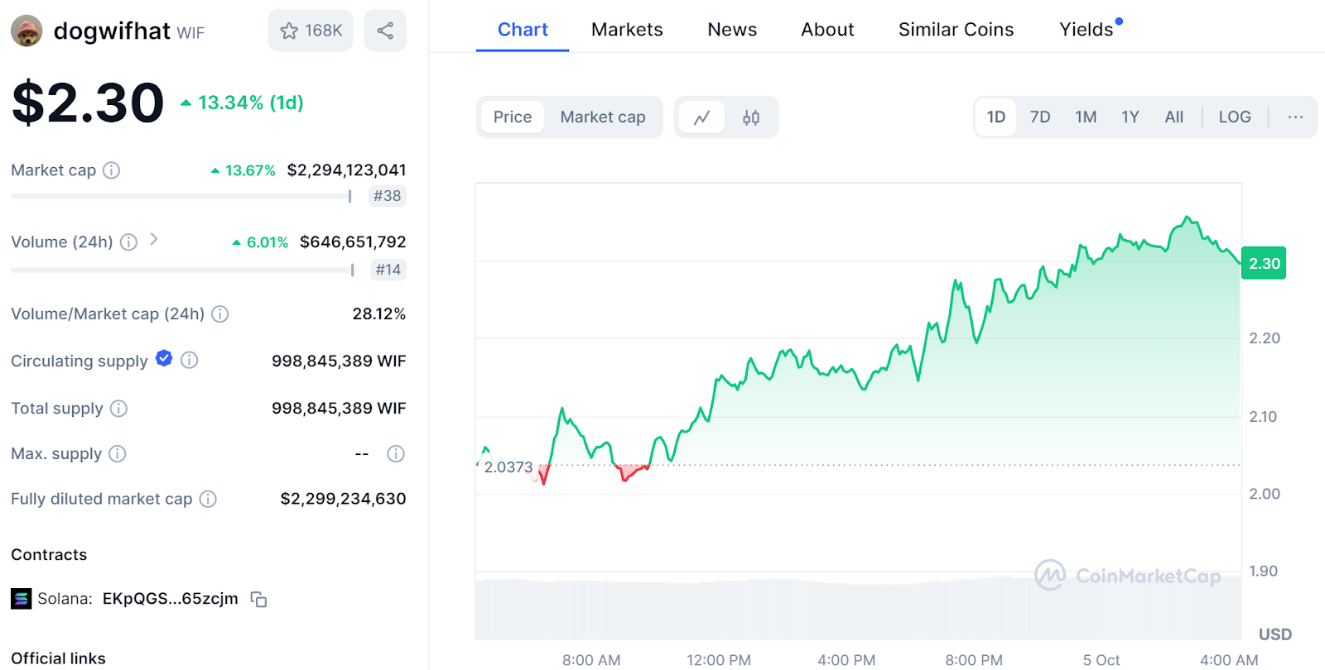Image resolution: width=1325 pixels, height=670 pixels.
Task: Open the Solana EKpQGS...65zcjm contract link
Action: coord(170,599)
